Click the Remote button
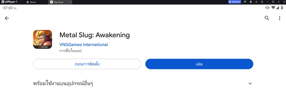This screenshot has width=286, height=102. point(235,2)
